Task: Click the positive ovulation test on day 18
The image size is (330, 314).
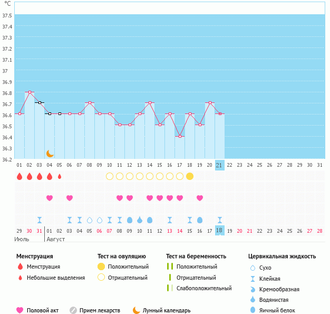Action: tap(190, 176)
